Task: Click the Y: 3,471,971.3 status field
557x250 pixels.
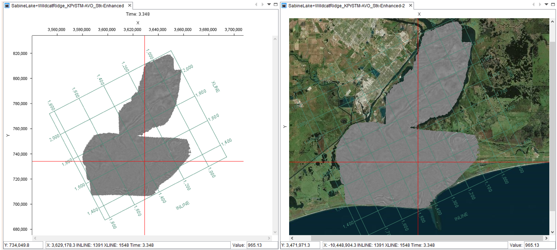Action: 301,245
